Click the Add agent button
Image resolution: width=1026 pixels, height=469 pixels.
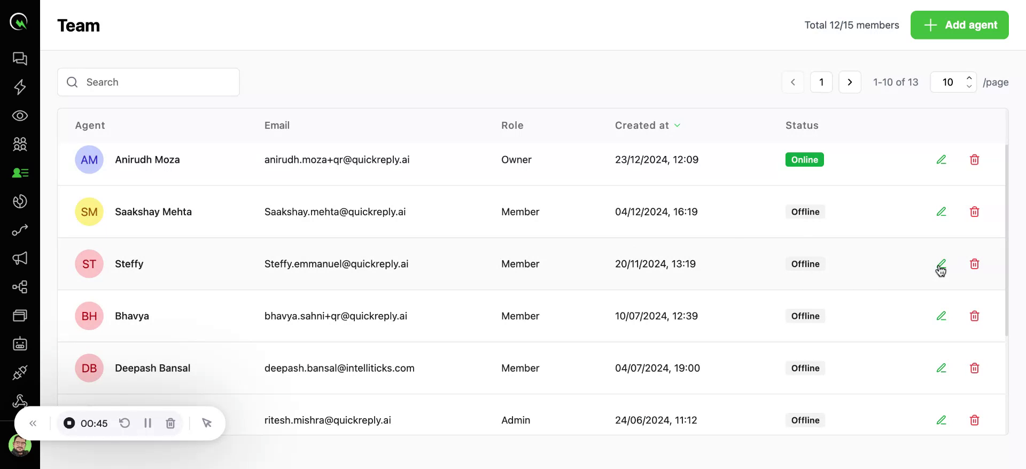[x=959, y=25]
